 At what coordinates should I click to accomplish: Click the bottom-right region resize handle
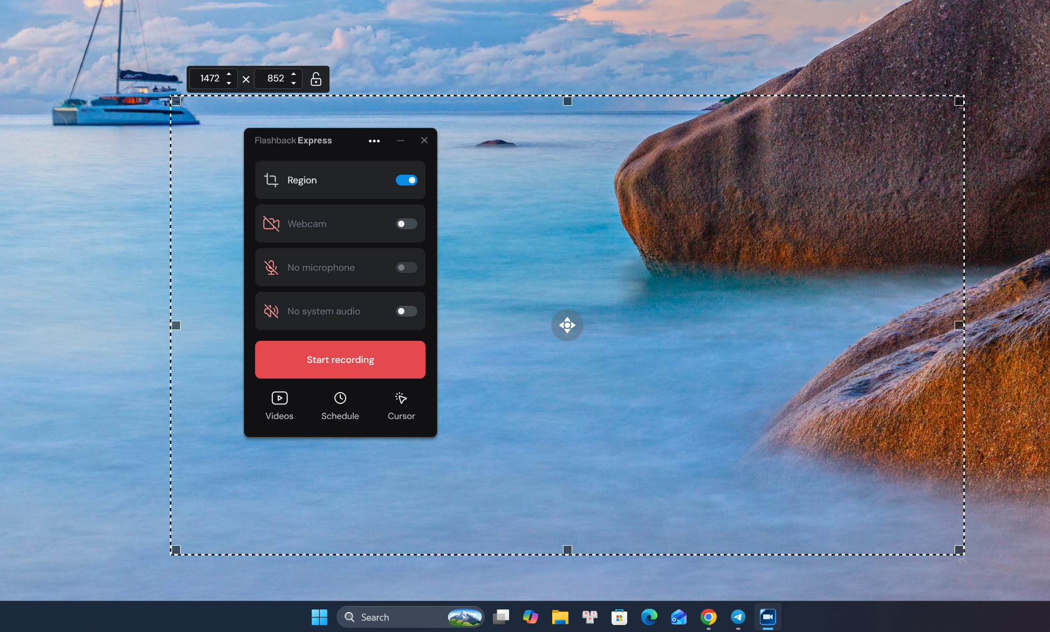click(959, 549)
